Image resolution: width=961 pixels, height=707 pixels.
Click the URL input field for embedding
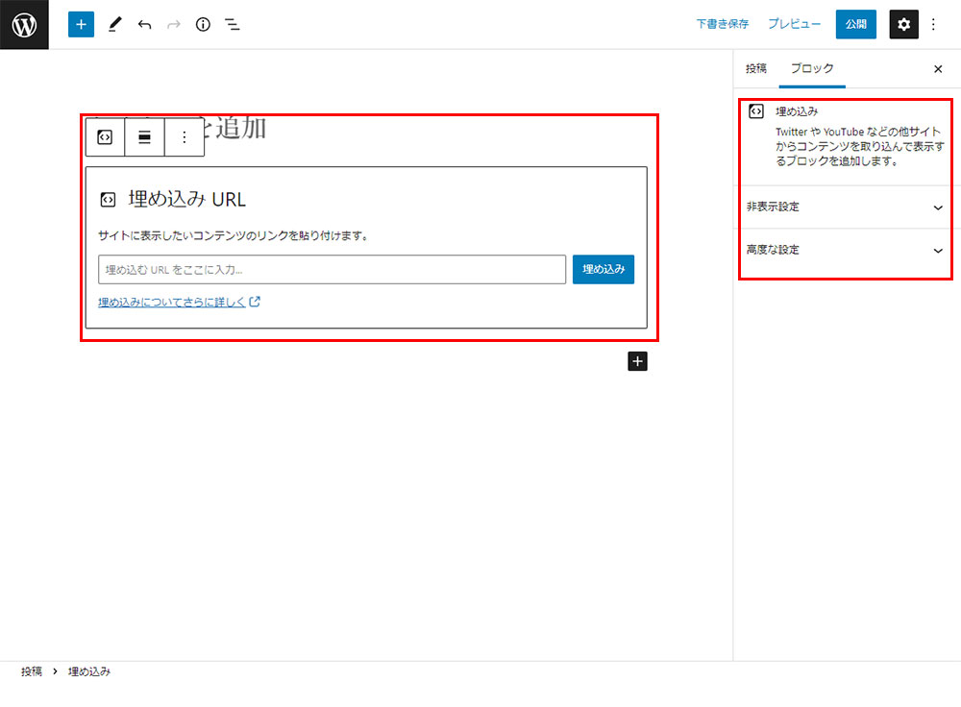pos(332,269)
